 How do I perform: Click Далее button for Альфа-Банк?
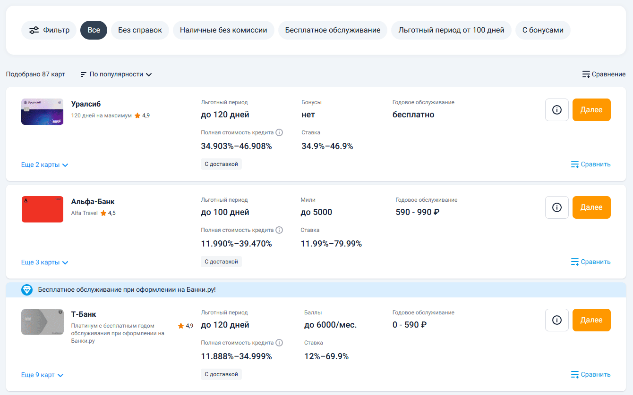(591, 207)
